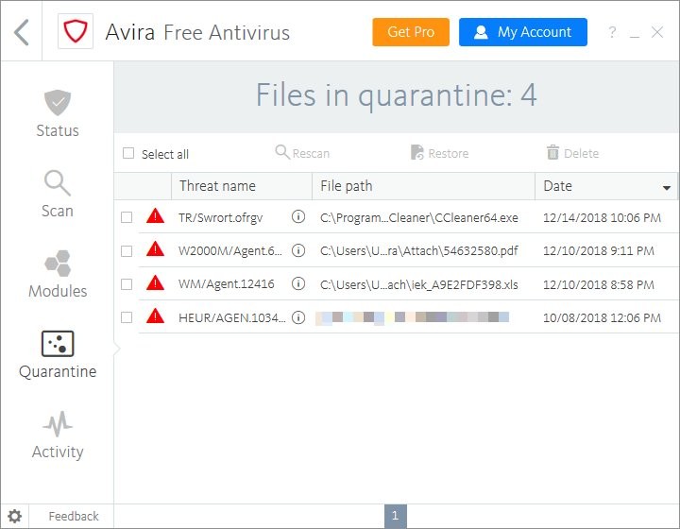Image resolution: width=680 pixels, height=529 pixels.
Task: Click the Avira red shield logo
Action: tap(76, 31)
